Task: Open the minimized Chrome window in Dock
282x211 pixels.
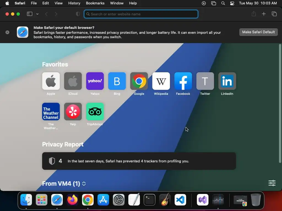Action: point(240,200)
